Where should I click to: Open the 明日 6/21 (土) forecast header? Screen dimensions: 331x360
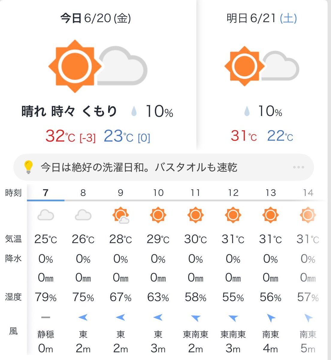pyautogui.click(x=262, y=18)
